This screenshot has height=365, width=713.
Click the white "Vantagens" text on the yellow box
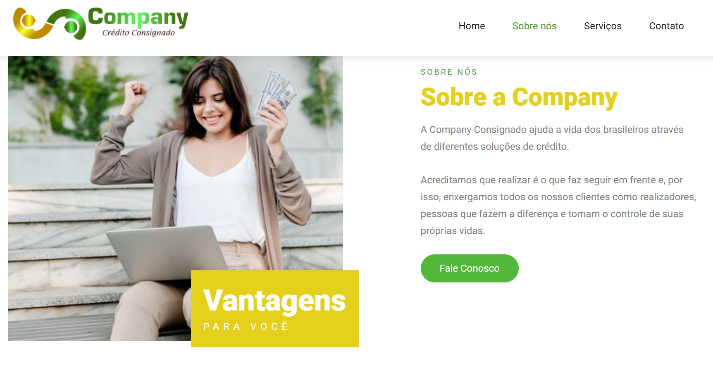274,301
